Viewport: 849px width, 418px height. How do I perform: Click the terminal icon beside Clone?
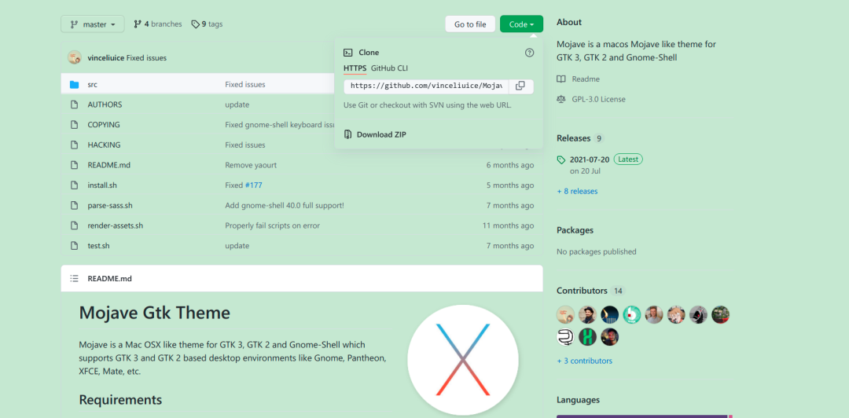tap(348, 53)
